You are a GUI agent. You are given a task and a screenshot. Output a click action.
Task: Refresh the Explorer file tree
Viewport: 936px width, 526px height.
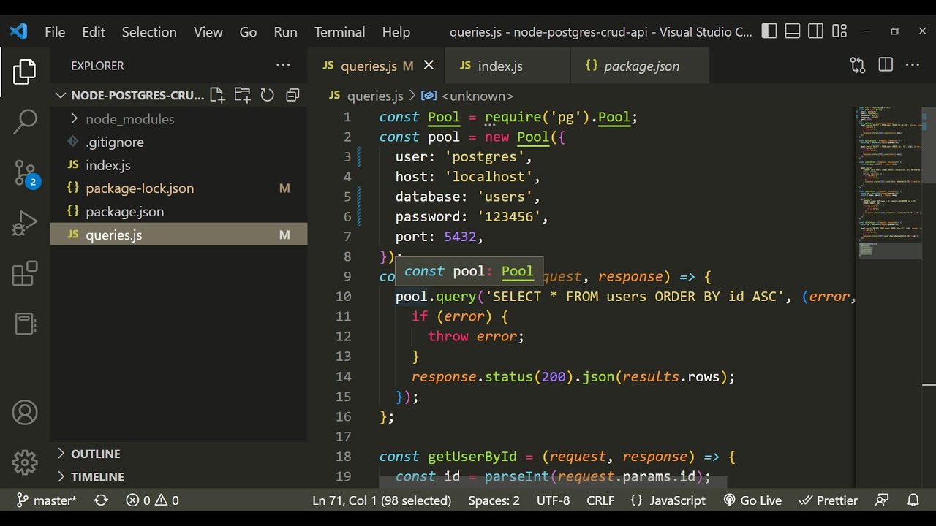268,95
